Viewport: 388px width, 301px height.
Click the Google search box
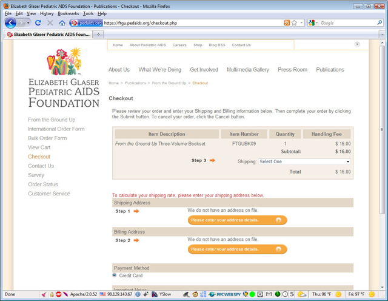(x=347, y=23)
